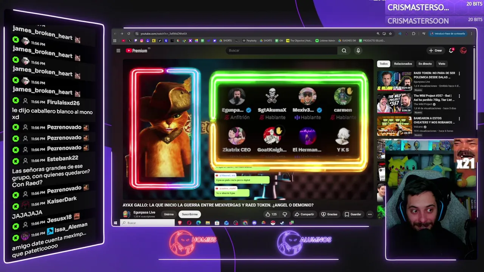Click the 125 likes count
The image size is (484, 272).
tap(274, 214)
